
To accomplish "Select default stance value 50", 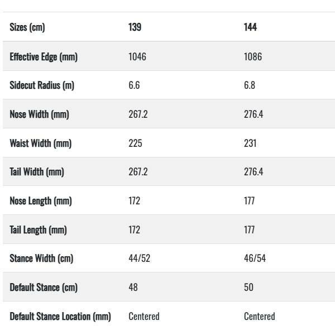I will pyautogui.click(x=248, y=288).
